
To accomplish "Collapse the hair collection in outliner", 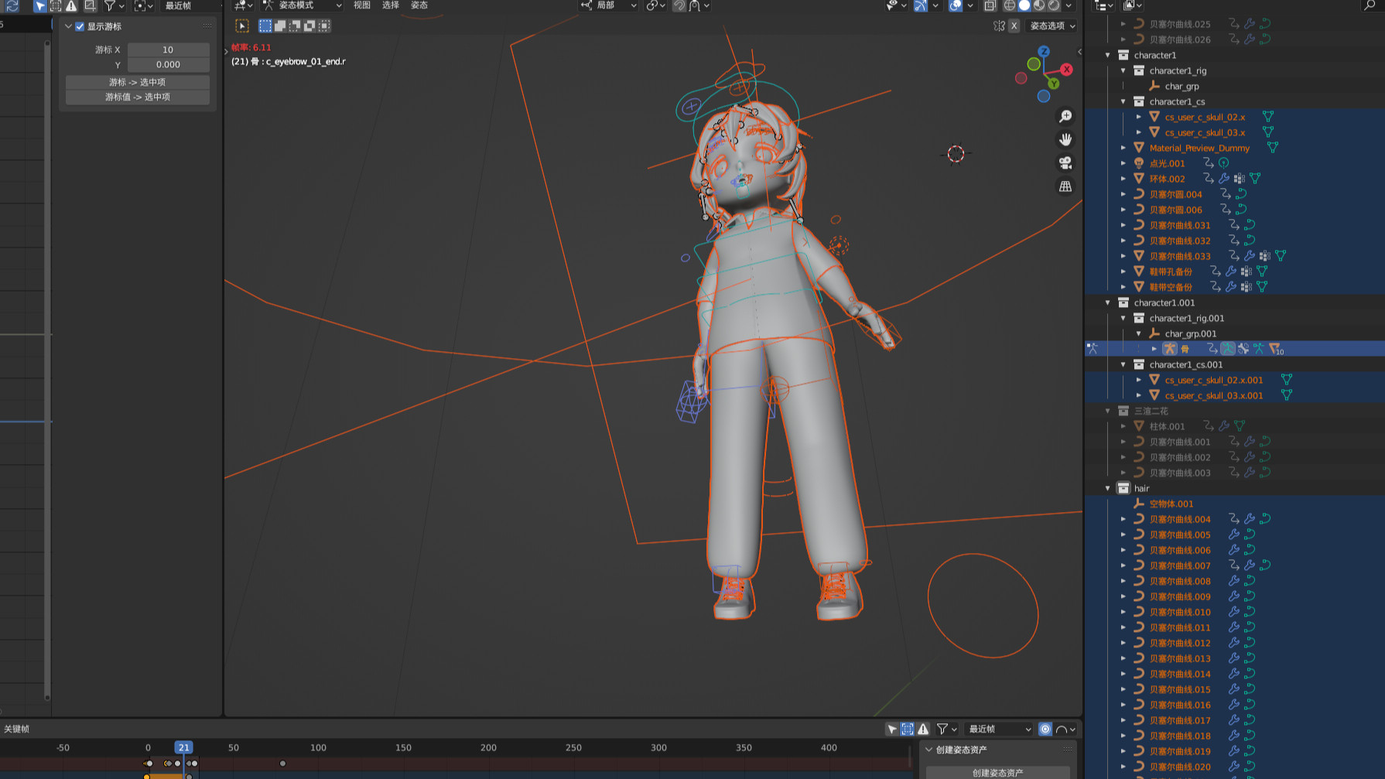I will pyautogui.click(x=1108, y=488).
